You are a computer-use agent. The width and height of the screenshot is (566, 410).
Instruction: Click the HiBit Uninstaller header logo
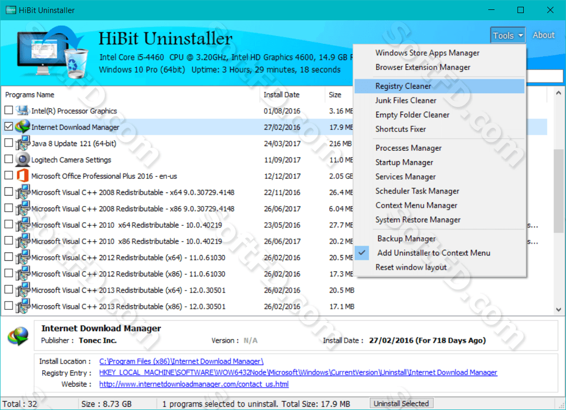tap(52, 52)
